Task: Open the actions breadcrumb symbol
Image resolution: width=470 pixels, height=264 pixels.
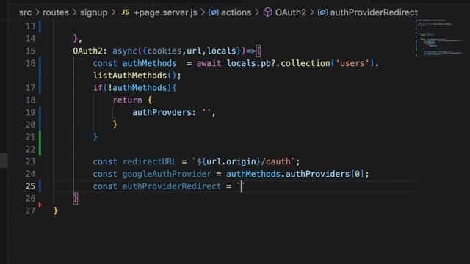Action: pyautogui.click(x=236, y=12)
